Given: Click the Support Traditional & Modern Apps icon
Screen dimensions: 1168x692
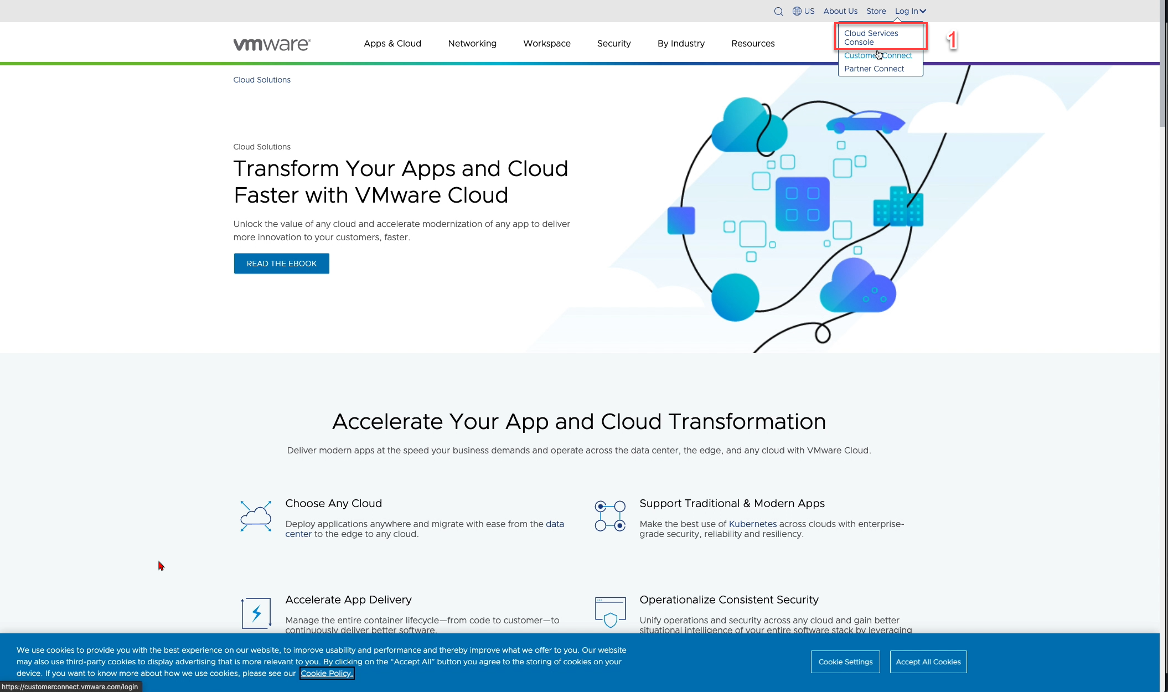Looking at the screenshot, I should (x=610, y=516).
